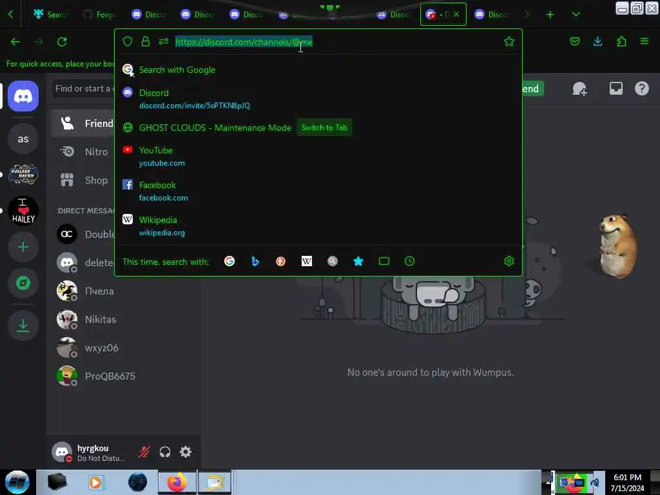Search this time with Google icon
Screen dimensions: 660x495
coord(229,262)
